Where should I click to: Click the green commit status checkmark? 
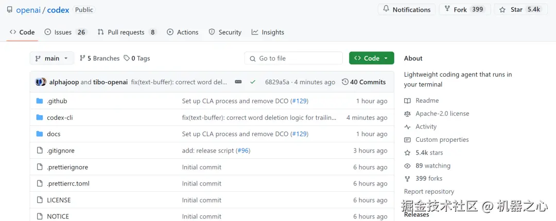click(252, 82)
